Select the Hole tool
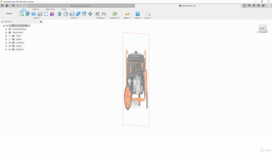Viewport: 272px width, 153px height. tap(40, 14)
